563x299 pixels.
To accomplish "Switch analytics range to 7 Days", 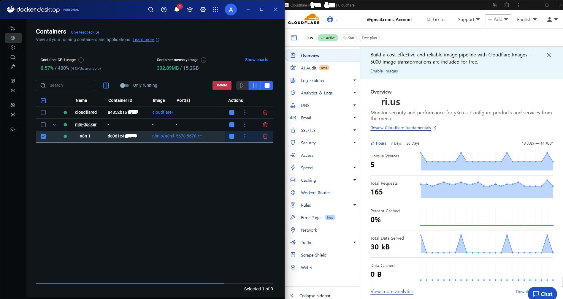I will (x=396, y=143).
